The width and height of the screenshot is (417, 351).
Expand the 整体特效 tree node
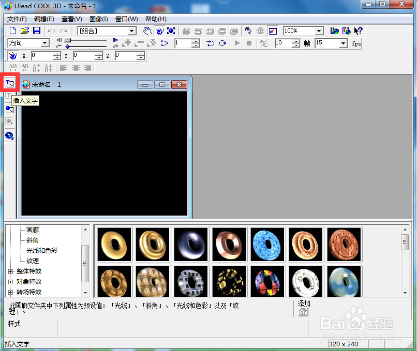tap(11, 271)
